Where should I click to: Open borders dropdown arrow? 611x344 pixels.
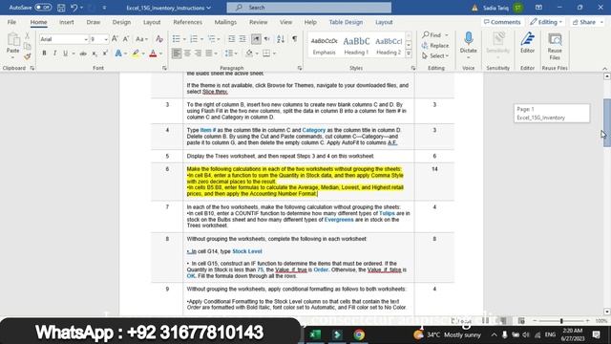coord(274,54)
